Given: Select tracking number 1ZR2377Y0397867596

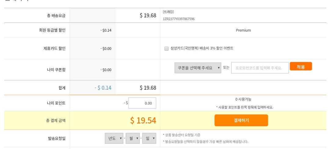Looking at the screenshot, I should [179, 19].
